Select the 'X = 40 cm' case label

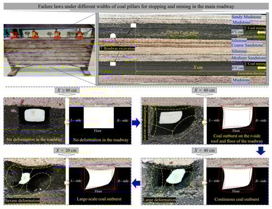[204, 150]
